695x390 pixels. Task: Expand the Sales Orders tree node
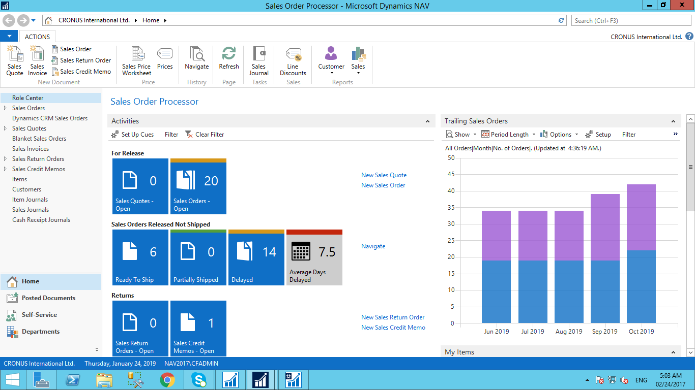5,108
